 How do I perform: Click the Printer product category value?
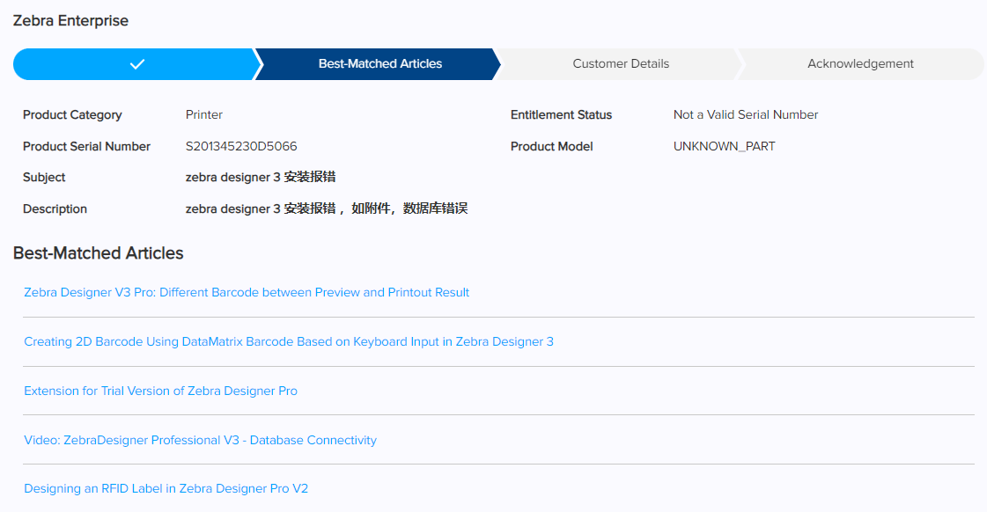pos(204,115)
